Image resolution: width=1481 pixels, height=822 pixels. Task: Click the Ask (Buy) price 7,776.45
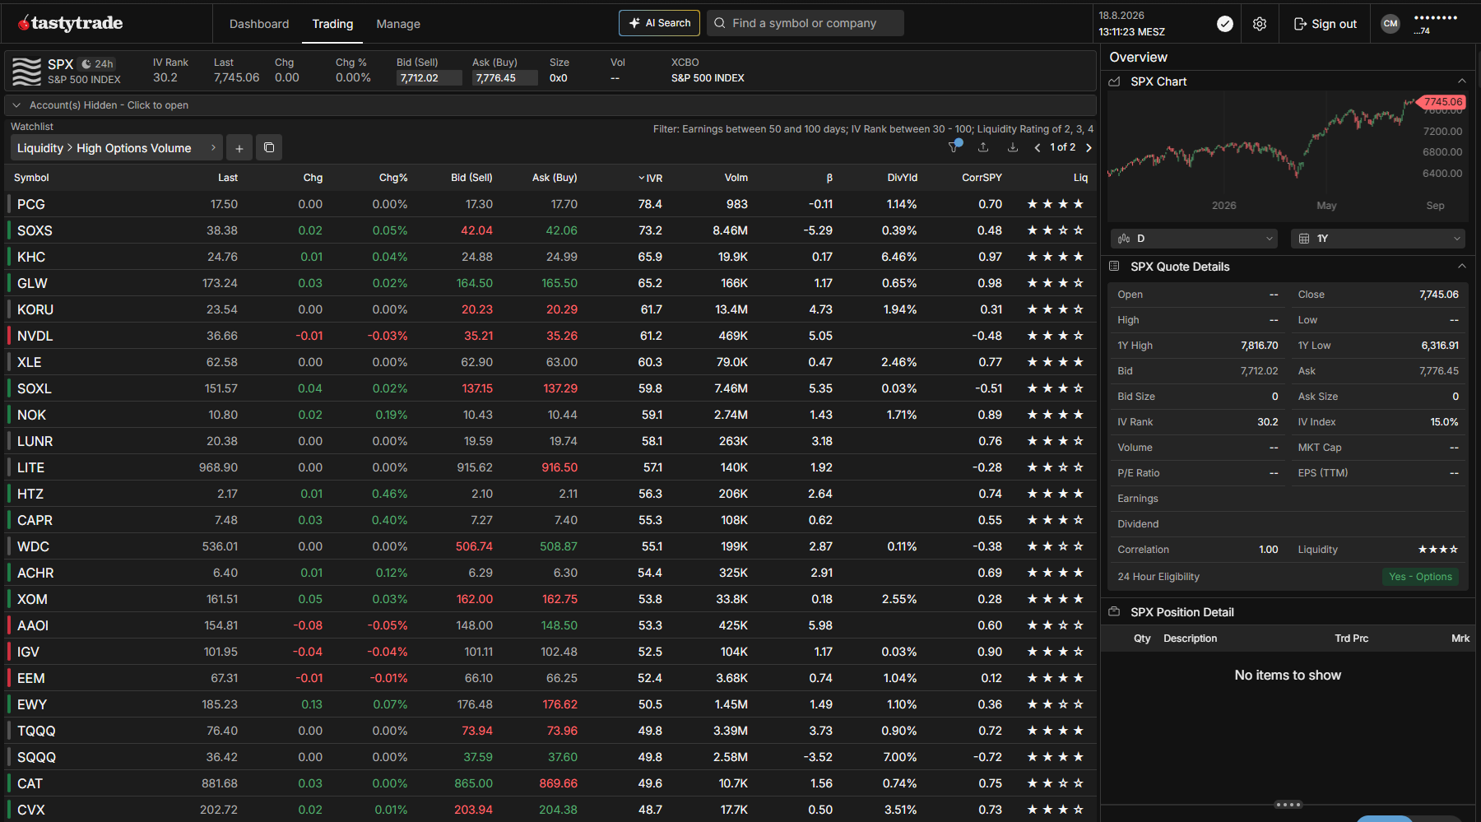click(505, 78)
